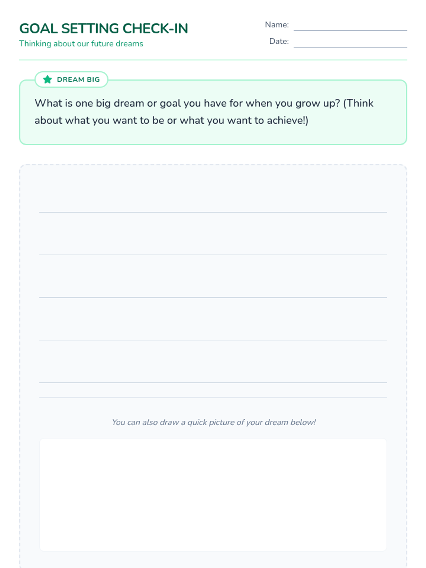The height and width of the screenshot is (568, 426).
Task: Click the 'Thinking about our future dreams' subtitle
Action: [x=81, y=44]
